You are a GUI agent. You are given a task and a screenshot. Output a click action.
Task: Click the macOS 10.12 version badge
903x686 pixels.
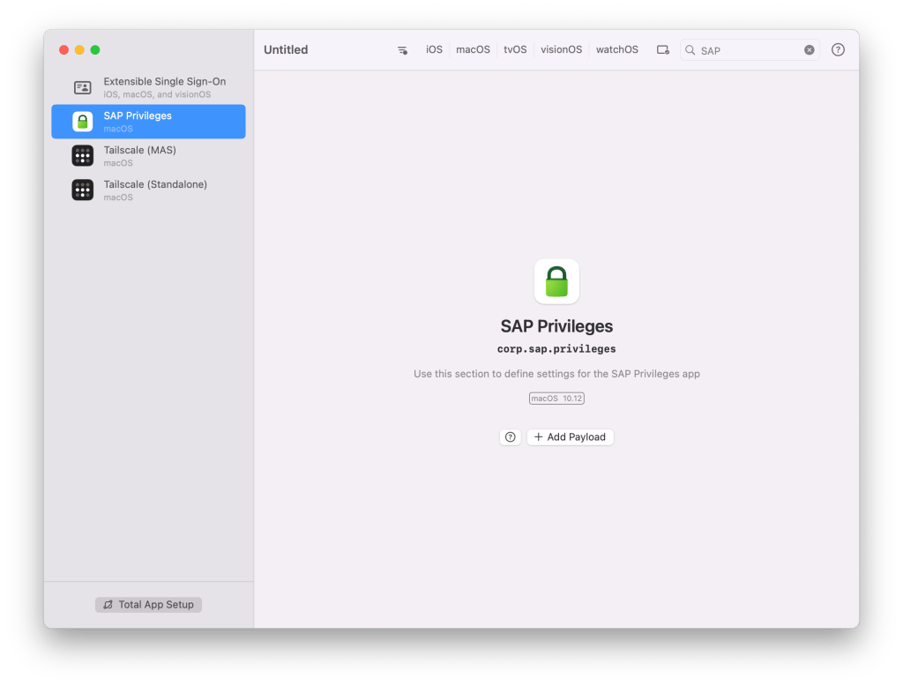pos(556,399)
